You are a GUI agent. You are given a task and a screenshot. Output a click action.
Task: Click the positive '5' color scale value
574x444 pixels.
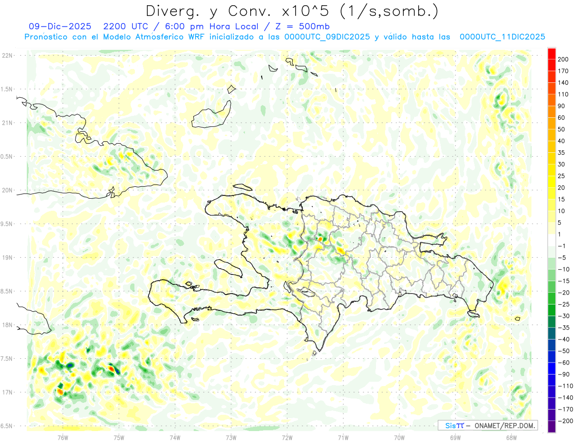click(560, 223)
